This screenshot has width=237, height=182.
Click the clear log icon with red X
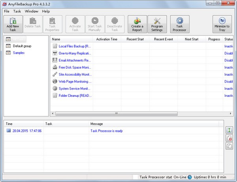click(x=229, y=138)
